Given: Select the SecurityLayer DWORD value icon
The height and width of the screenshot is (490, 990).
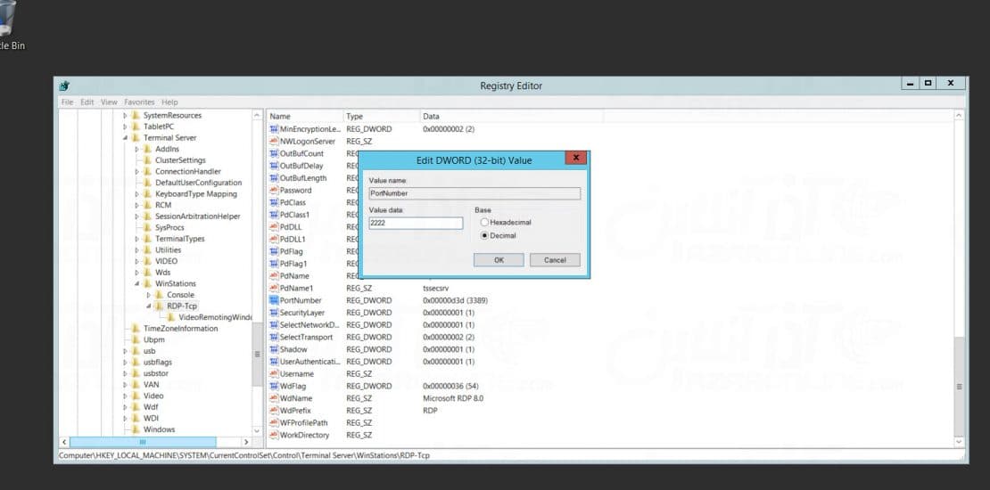Looking at the screenshot, I should point(274,313).
